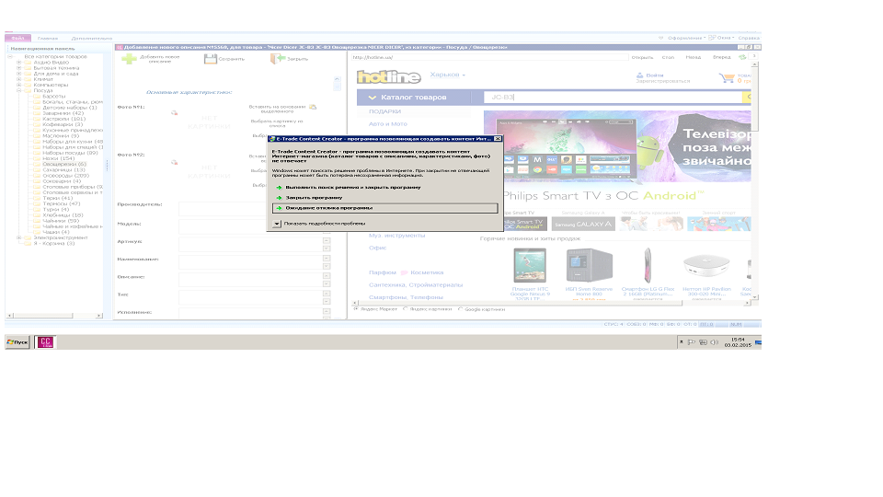Click the navigation panel horizontal scrollbar

coord(54,316)
